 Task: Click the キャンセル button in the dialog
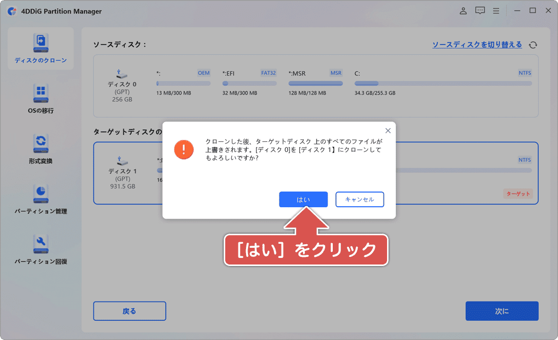pyautogui.click(x=360, y=199)
